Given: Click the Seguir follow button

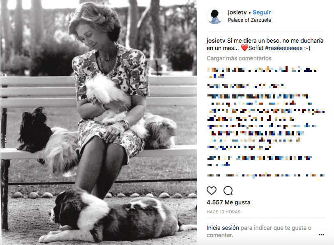Looking at the screenshot, I should pos(262,12).
